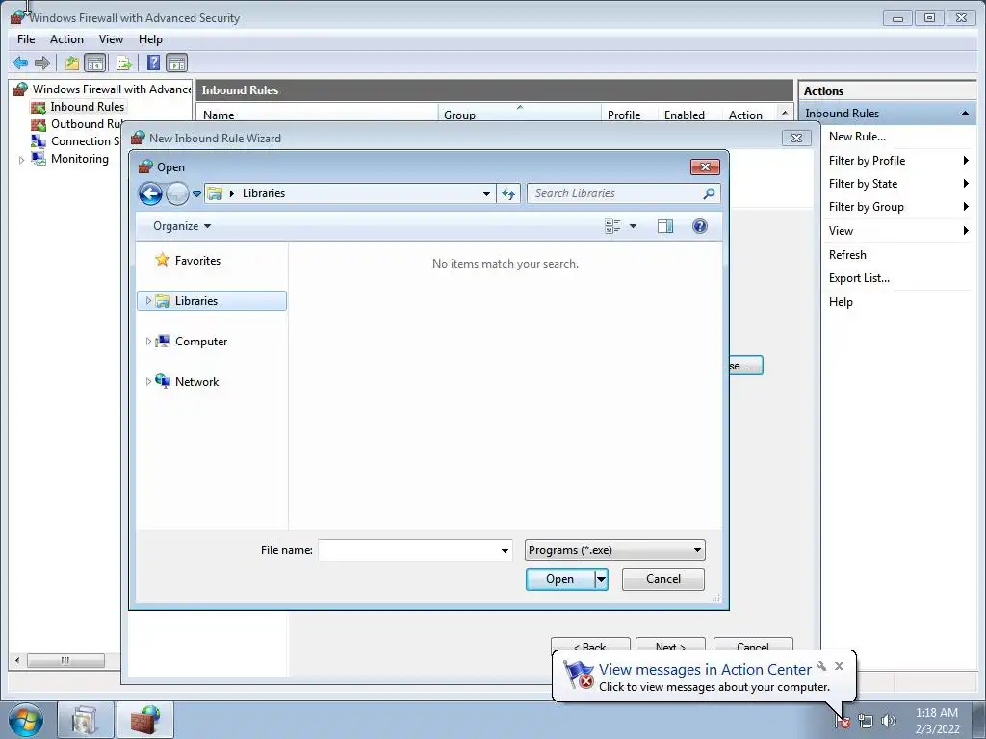Click the Forward arrow in main toolbar
The width and height of the screenshot is (986, 739).
point(42,63)
